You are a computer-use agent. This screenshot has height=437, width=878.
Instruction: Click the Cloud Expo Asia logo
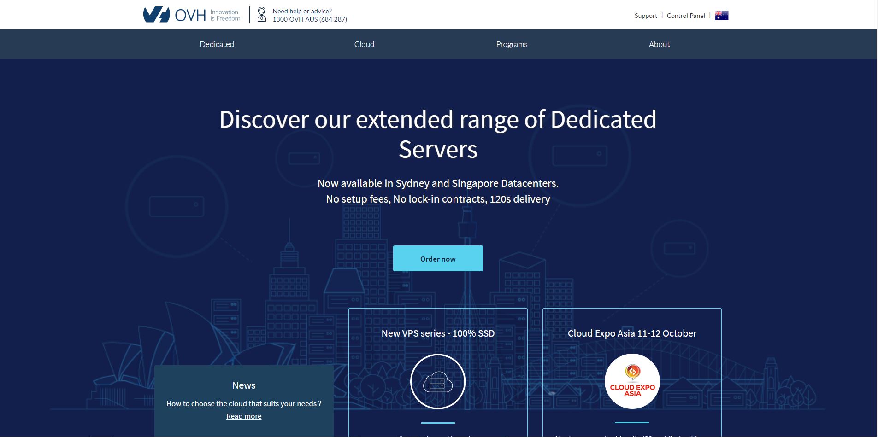(x=632, y=381)
